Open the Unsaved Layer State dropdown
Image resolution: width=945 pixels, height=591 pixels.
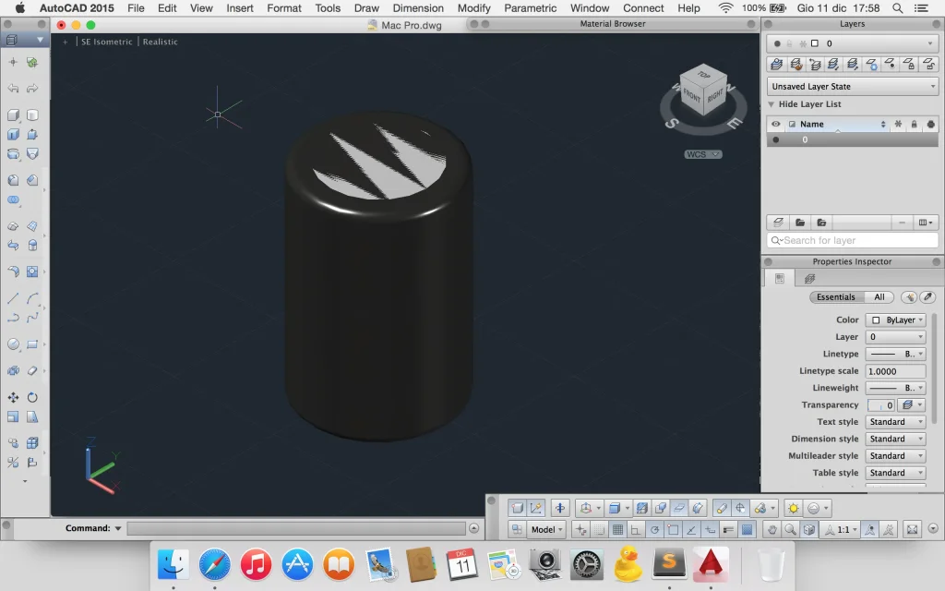852,86
